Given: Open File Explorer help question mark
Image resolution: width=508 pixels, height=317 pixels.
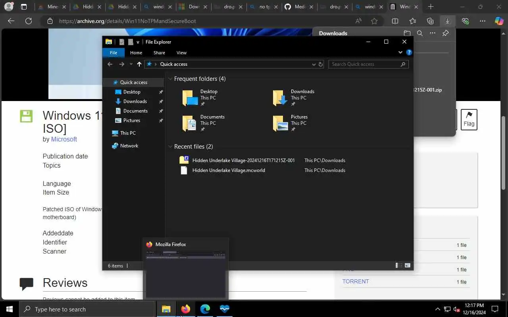Looking at the screenshot, I should [409, 52].
